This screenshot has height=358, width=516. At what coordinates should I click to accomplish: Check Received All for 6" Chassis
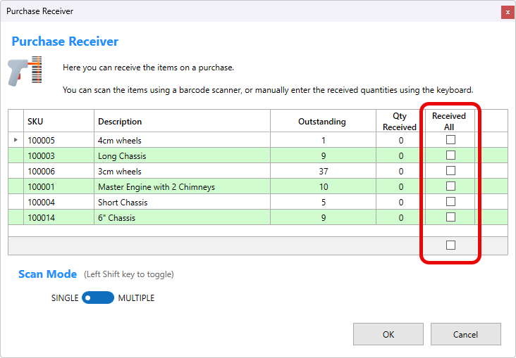450,217
